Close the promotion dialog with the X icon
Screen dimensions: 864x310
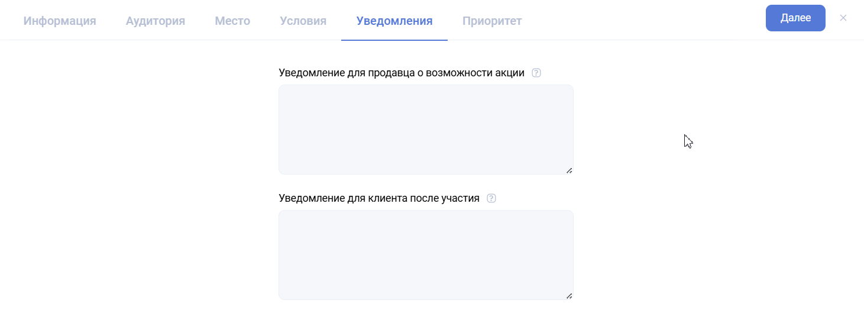843,18
